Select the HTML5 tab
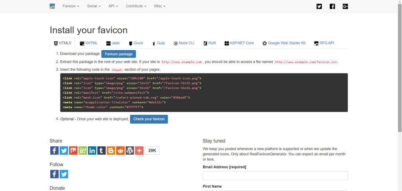 62,43
